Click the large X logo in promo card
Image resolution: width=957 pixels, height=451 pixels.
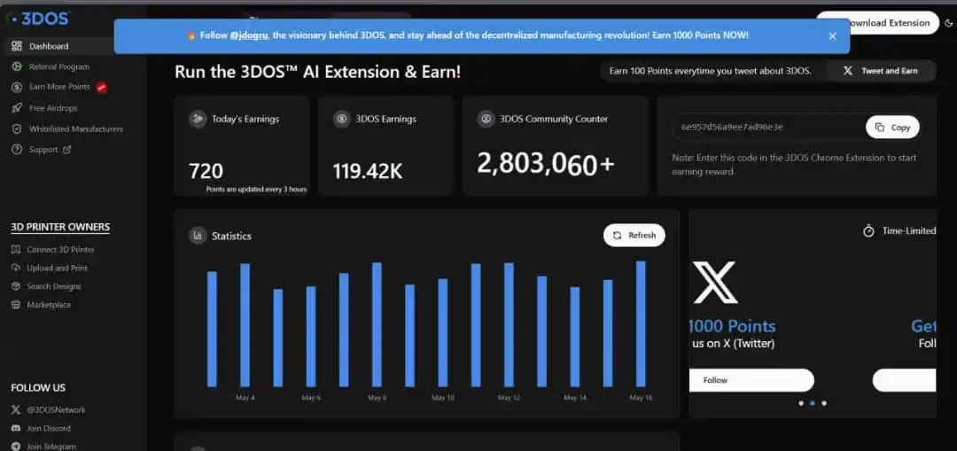[x=715, y=283]
